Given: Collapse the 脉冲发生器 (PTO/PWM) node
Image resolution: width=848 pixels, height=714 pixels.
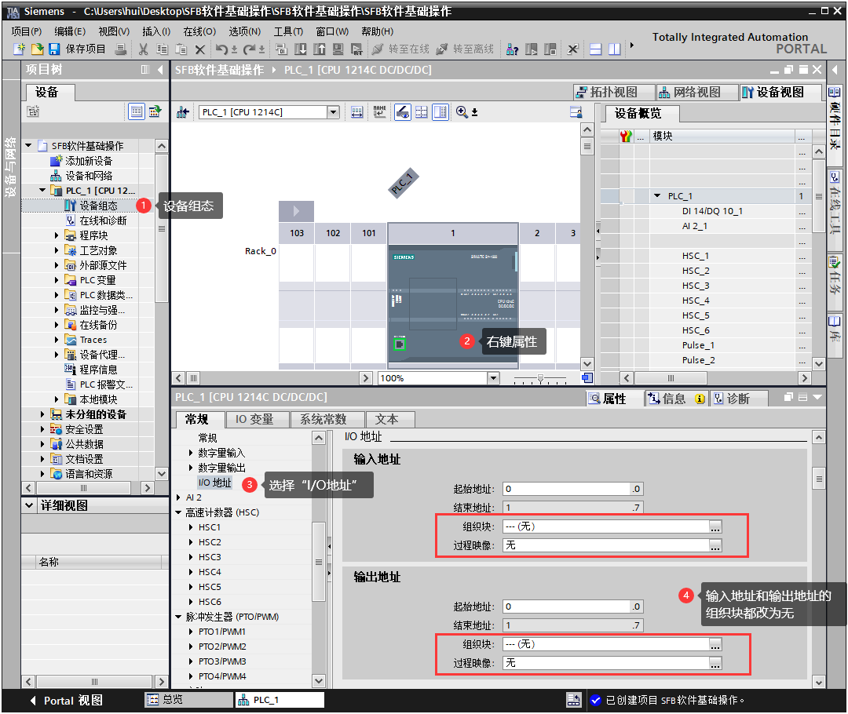Looking at the screenshot, I should pyautogui.click(x=178, y=616).
